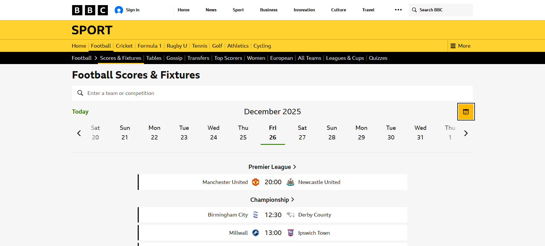Click the Today link
The width and height of the screenshot is (545, 246).
[x=80, y=112]
